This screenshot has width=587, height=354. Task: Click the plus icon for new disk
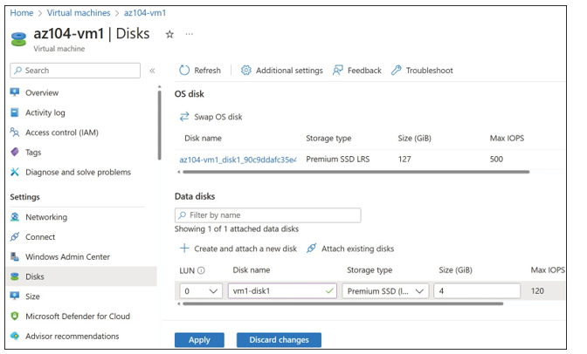[184, 248]
